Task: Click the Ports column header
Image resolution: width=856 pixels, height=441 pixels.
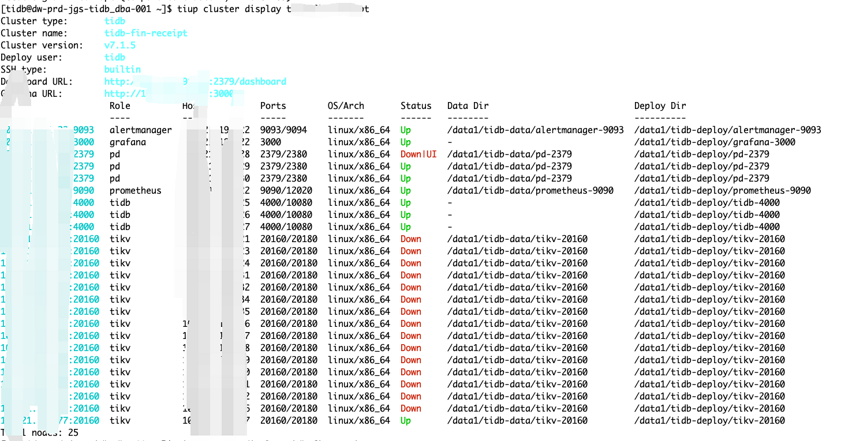Action: coord(273,106)
